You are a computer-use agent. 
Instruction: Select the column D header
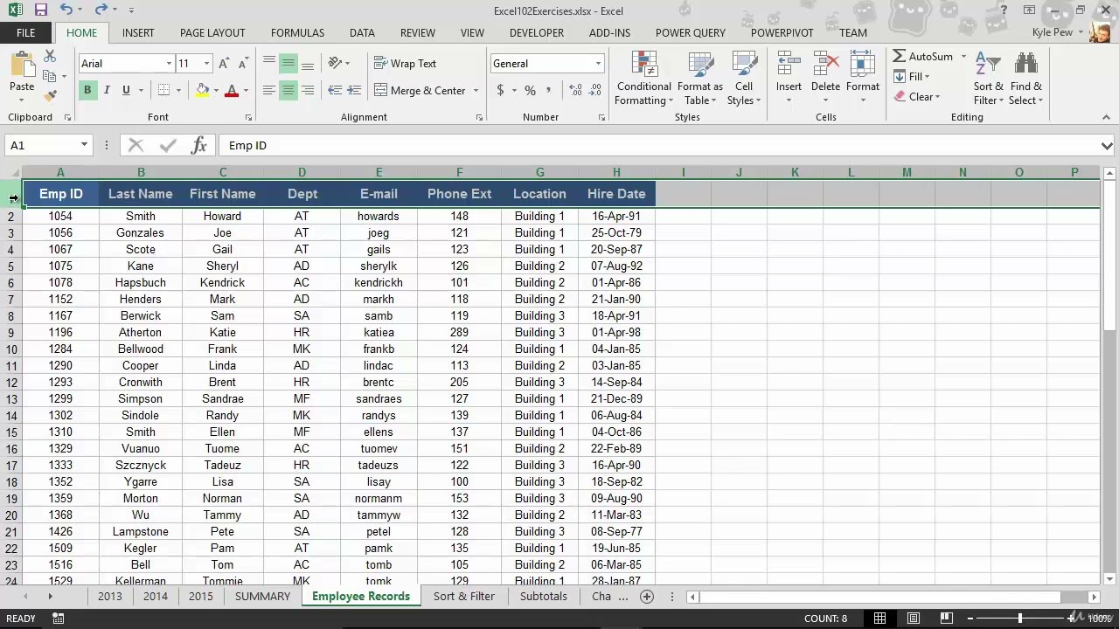click(x=302, y=172)
